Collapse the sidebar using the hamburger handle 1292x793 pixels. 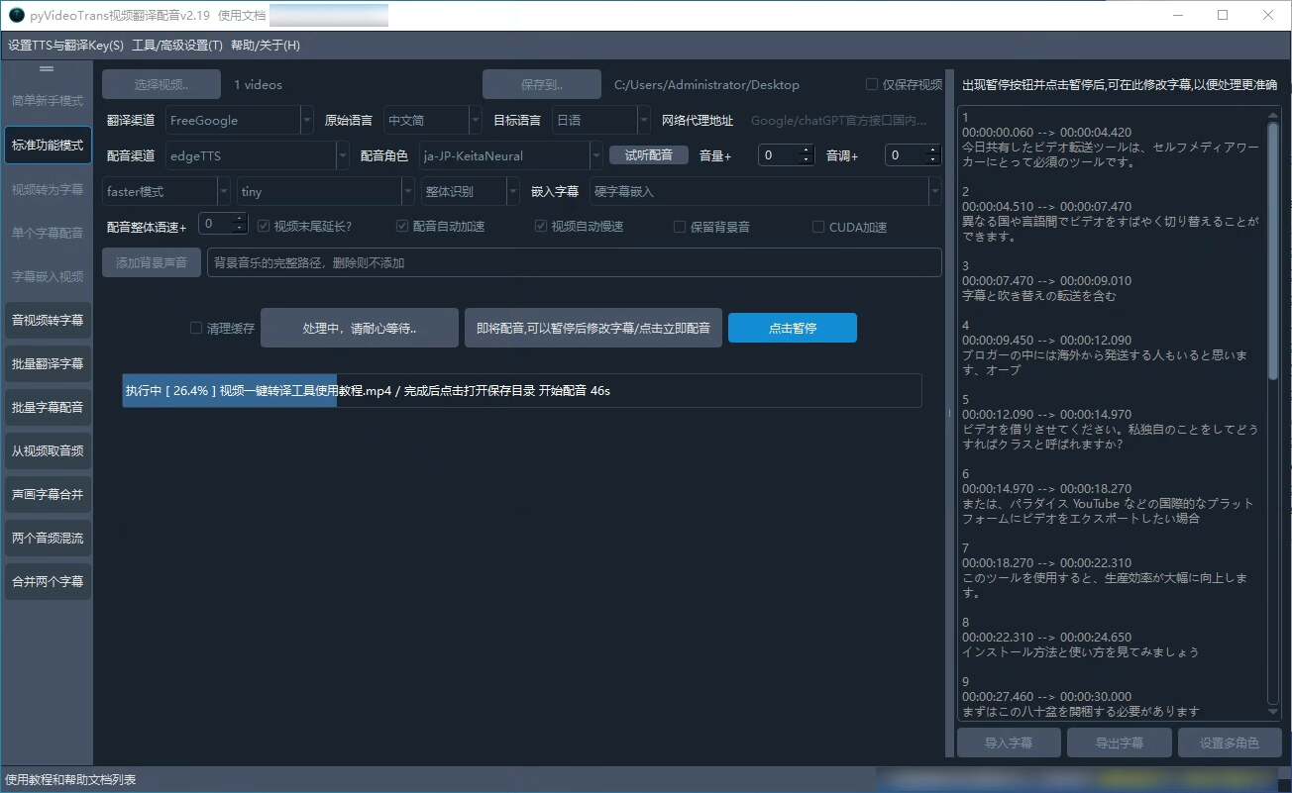(x=47, y=69)
